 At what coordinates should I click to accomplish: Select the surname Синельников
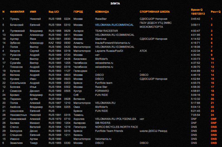(18, 83)
